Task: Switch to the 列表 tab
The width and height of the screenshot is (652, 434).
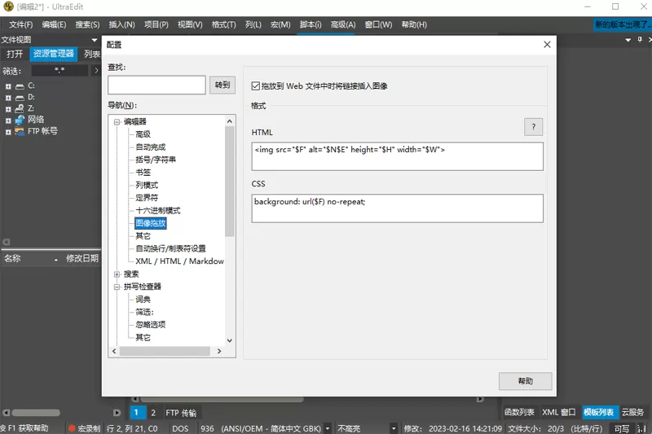Action: click(x=92, y=54)
